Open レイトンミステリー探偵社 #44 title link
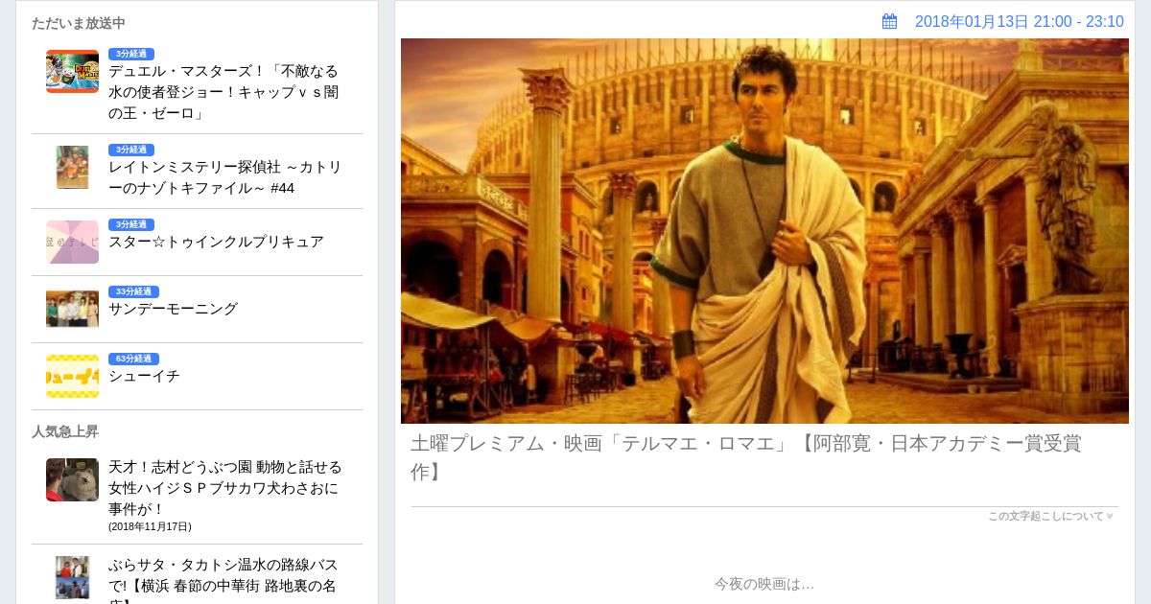The height and width of the screenshot is (604, 1151). point(225,177)
